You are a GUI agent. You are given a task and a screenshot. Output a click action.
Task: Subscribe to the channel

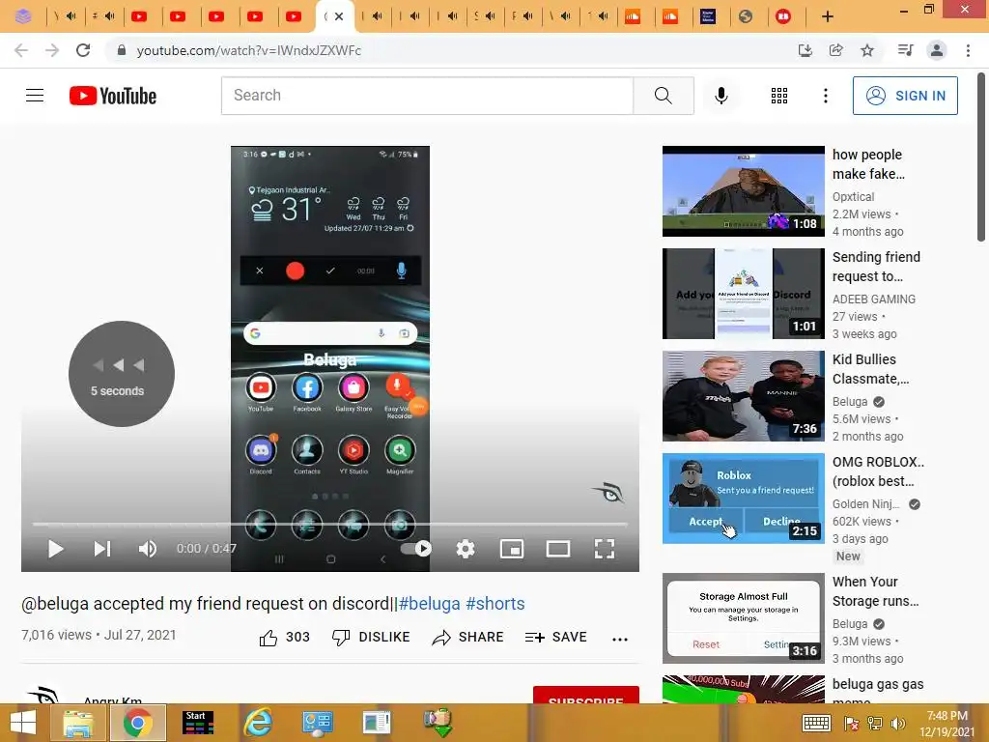586,695
